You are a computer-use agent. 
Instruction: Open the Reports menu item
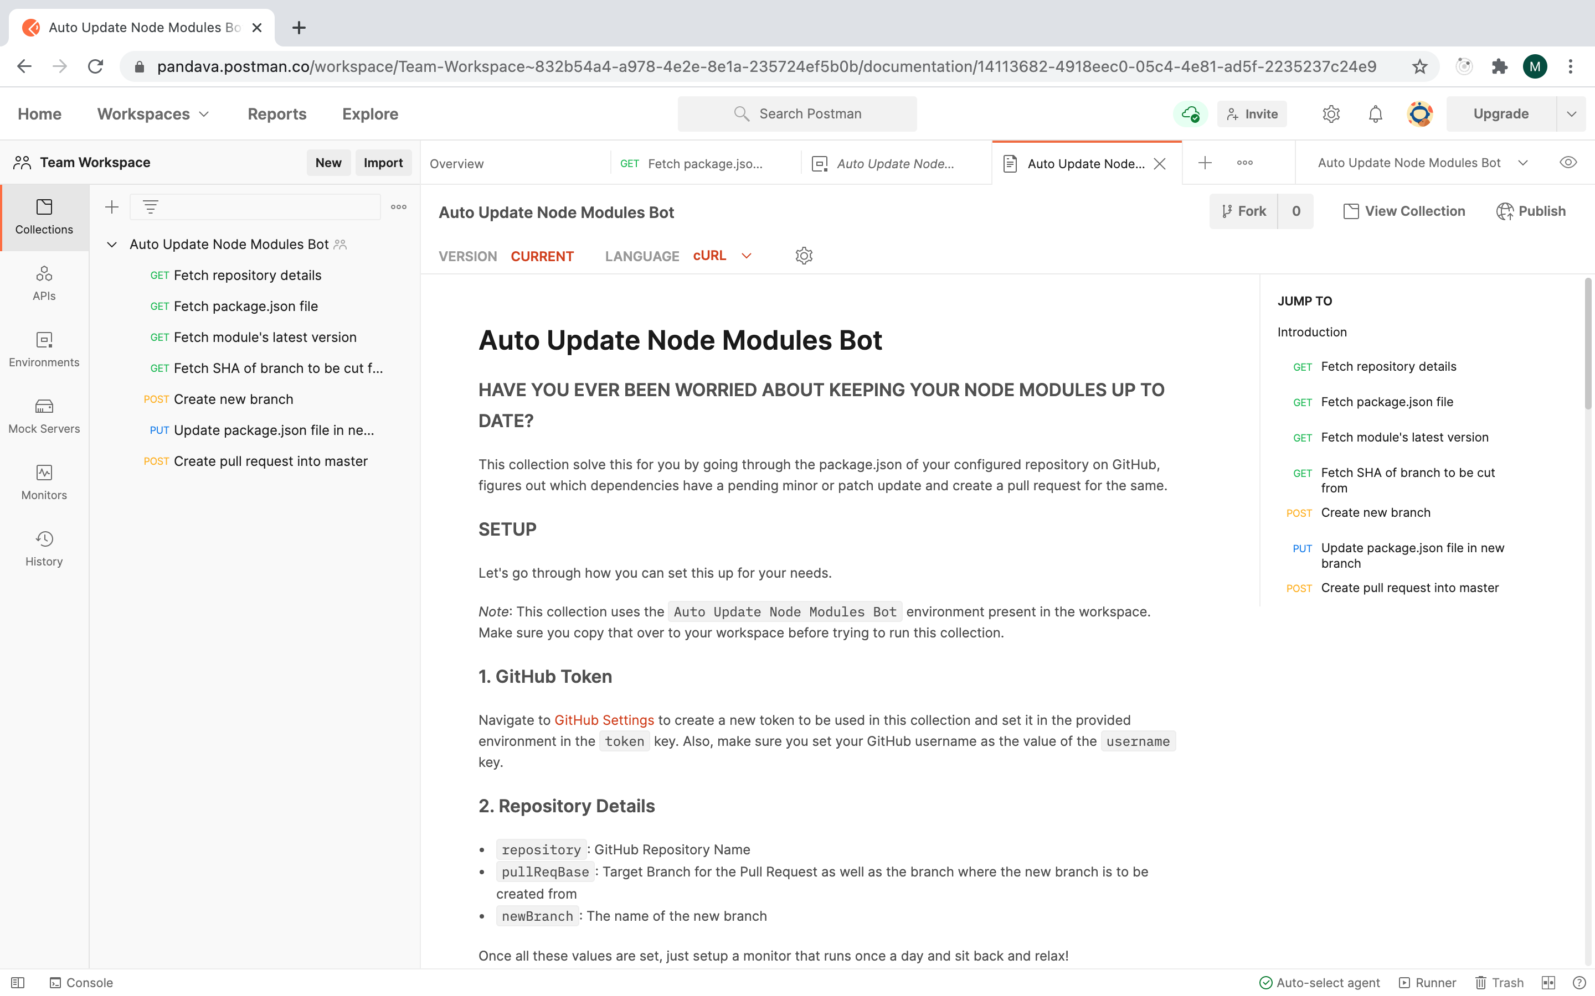coord(277,114)
